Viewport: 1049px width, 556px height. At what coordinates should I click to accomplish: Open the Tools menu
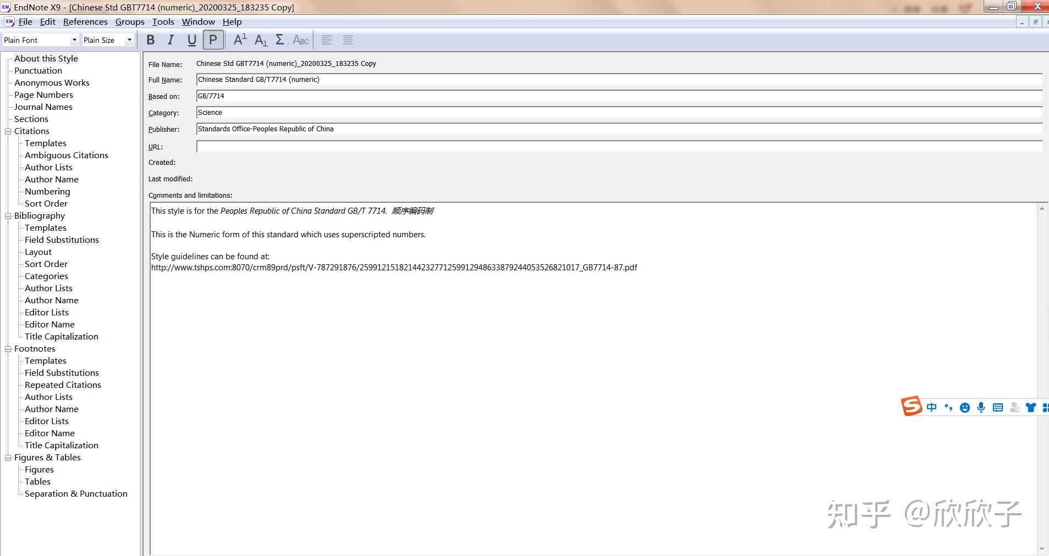163,22
